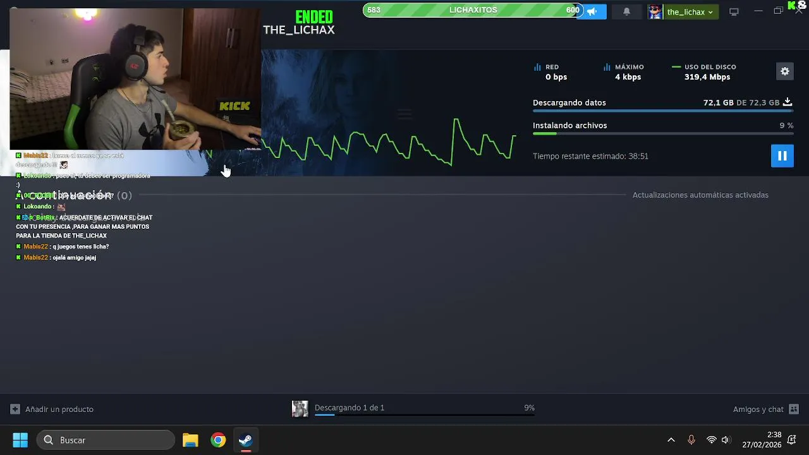This screenshot has width=809, height=455.
Task: Click Descargando 1 de 1 status
Action: (x=350, y=408)
